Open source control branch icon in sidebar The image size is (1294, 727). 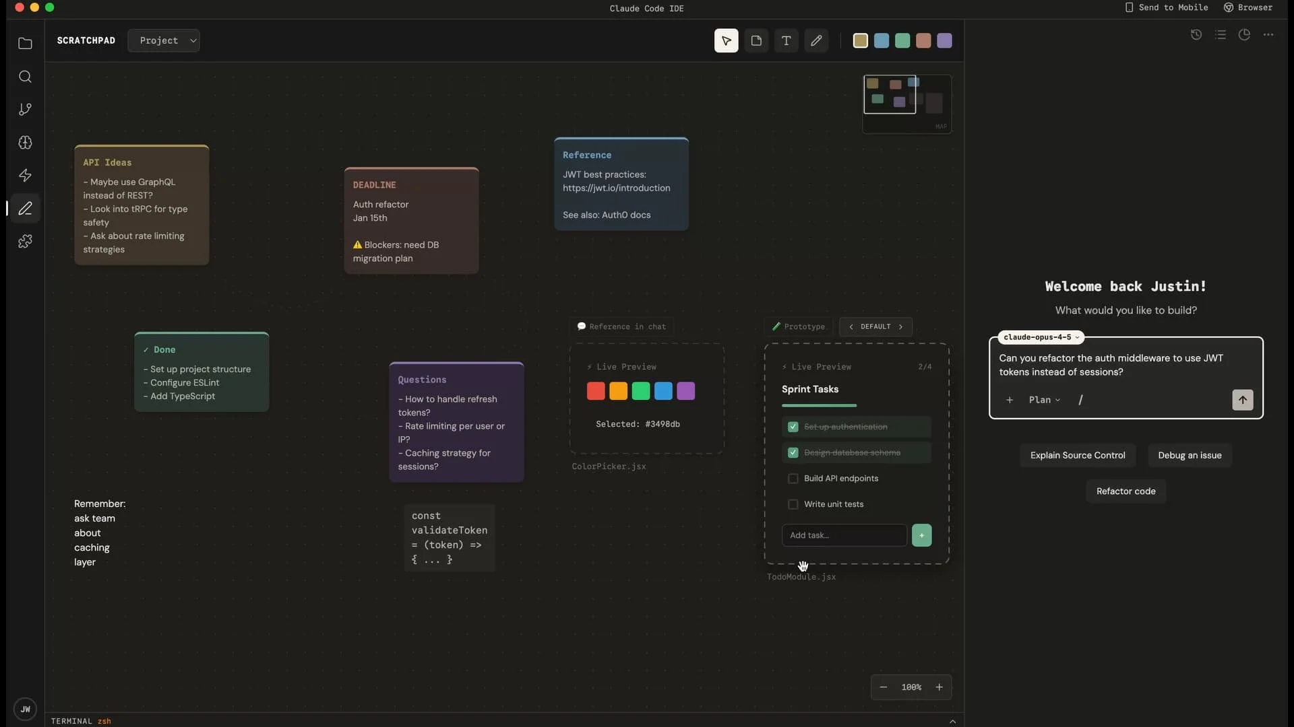click(25, 110)
